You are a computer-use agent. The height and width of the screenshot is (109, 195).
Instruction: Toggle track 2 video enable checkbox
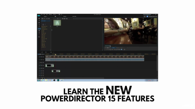point(42,65)
